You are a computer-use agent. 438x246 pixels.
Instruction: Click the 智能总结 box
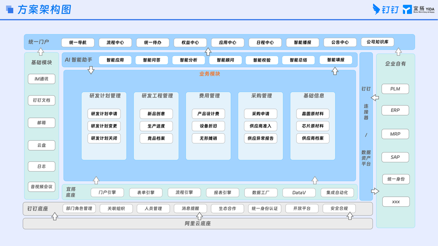coord(298,60)
